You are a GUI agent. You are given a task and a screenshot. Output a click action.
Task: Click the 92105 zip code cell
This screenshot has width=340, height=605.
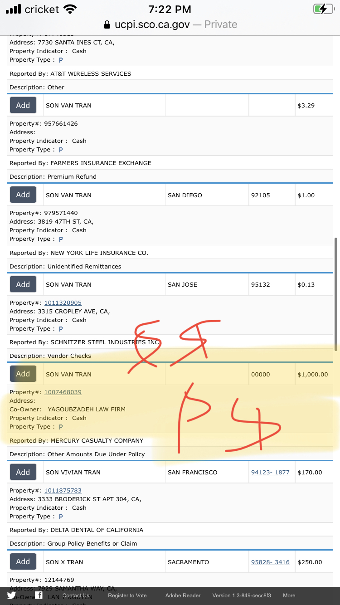[272, 195]
